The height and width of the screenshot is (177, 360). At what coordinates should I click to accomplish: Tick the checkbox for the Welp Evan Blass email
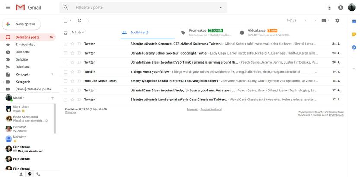(65, 90)
